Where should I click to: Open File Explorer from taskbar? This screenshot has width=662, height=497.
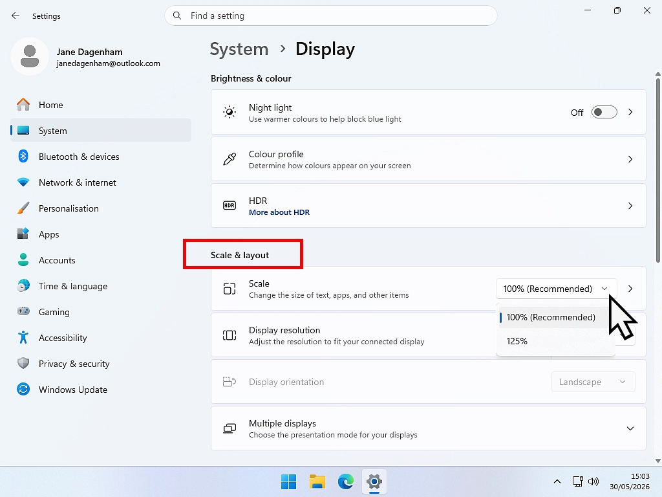click(x=317, y=481)
